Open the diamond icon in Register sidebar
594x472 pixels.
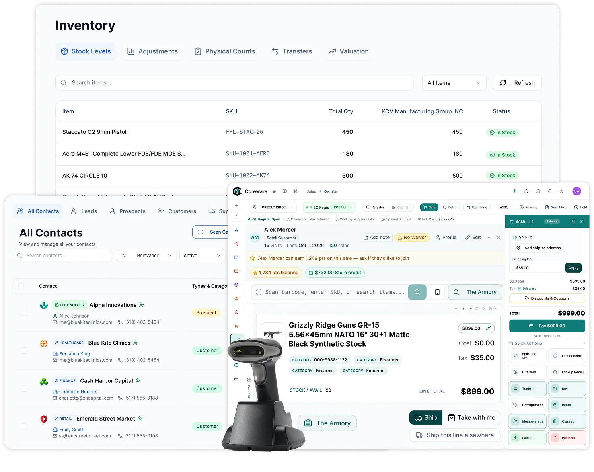tap(236, 299)
